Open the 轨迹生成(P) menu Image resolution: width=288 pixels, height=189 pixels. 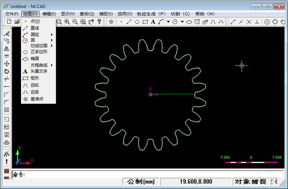tap(151, 14)
